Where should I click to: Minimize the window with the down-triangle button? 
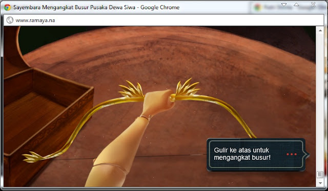click(284, 5)
